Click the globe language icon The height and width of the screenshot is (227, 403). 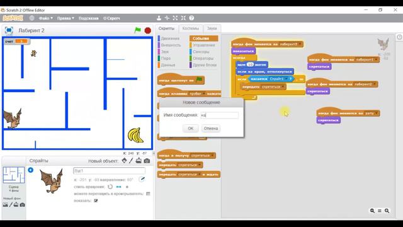[x=31, y=18]
